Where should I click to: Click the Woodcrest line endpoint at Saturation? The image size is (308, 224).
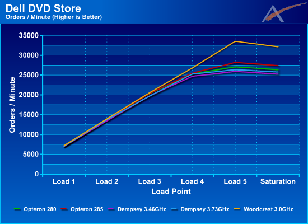(278, 47)
